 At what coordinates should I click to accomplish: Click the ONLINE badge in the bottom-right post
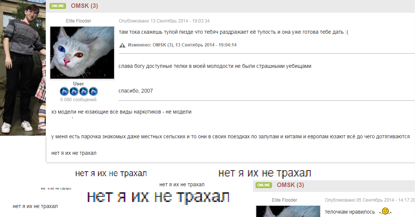[264, 185]
